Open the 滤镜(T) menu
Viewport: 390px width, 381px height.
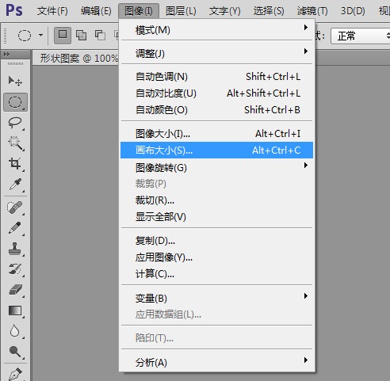tap(312, 11)
